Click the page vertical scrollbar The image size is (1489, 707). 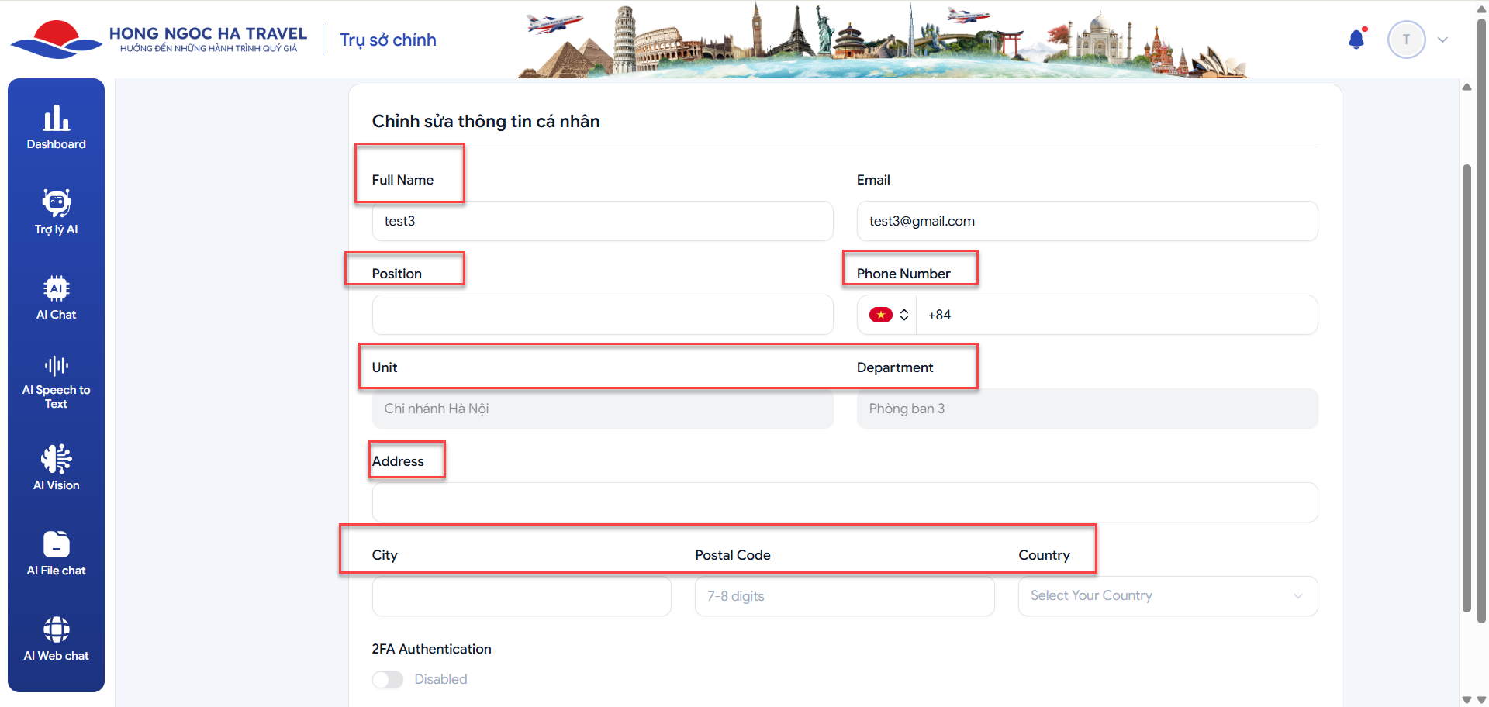pyautogui.click(x=1466, y=388)
